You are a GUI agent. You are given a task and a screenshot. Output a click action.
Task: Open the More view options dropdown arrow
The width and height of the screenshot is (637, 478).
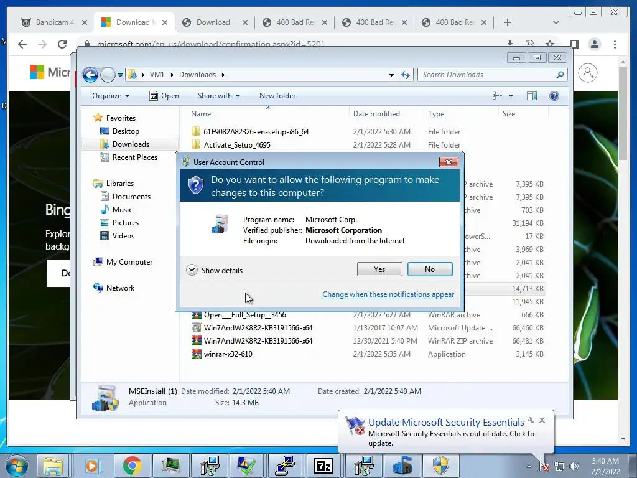tap(511, 96)
